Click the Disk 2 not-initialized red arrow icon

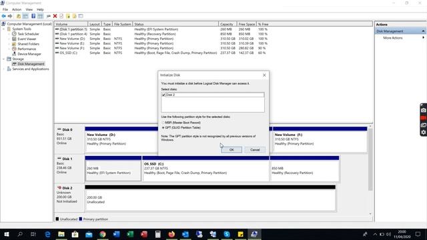pos(59,188)
